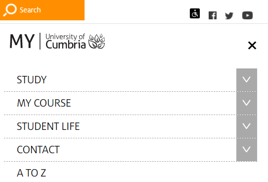The width and height of the screenshot is (268, 182).
Task: Open the YouTube channel icon
Action: tap(247, 15)
